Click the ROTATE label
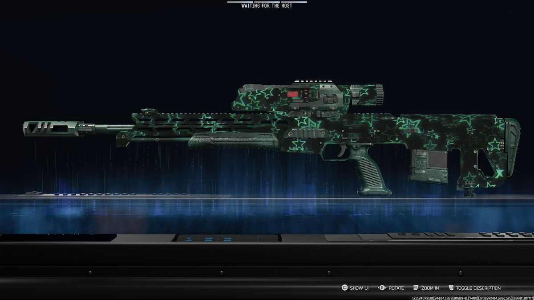This screenshot has height=300, width=534. (396, 288)
